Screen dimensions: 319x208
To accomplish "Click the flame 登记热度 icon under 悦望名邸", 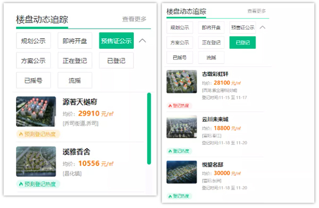I will 170,196.
